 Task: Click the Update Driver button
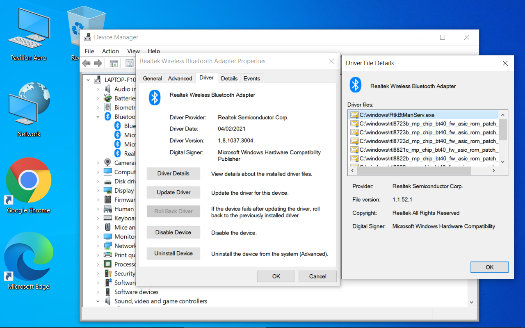point(173,193)
